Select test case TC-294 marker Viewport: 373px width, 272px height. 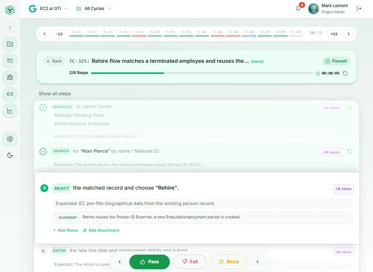click(280, 34)
